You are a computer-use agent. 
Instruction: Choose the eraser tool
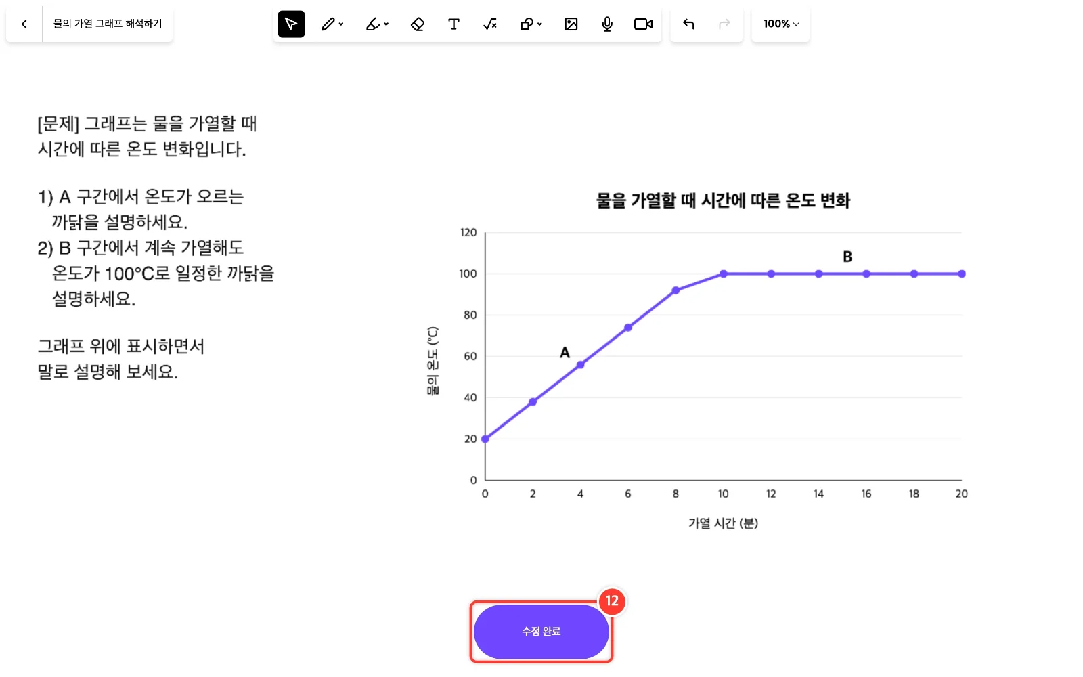[x=418, y=24]
